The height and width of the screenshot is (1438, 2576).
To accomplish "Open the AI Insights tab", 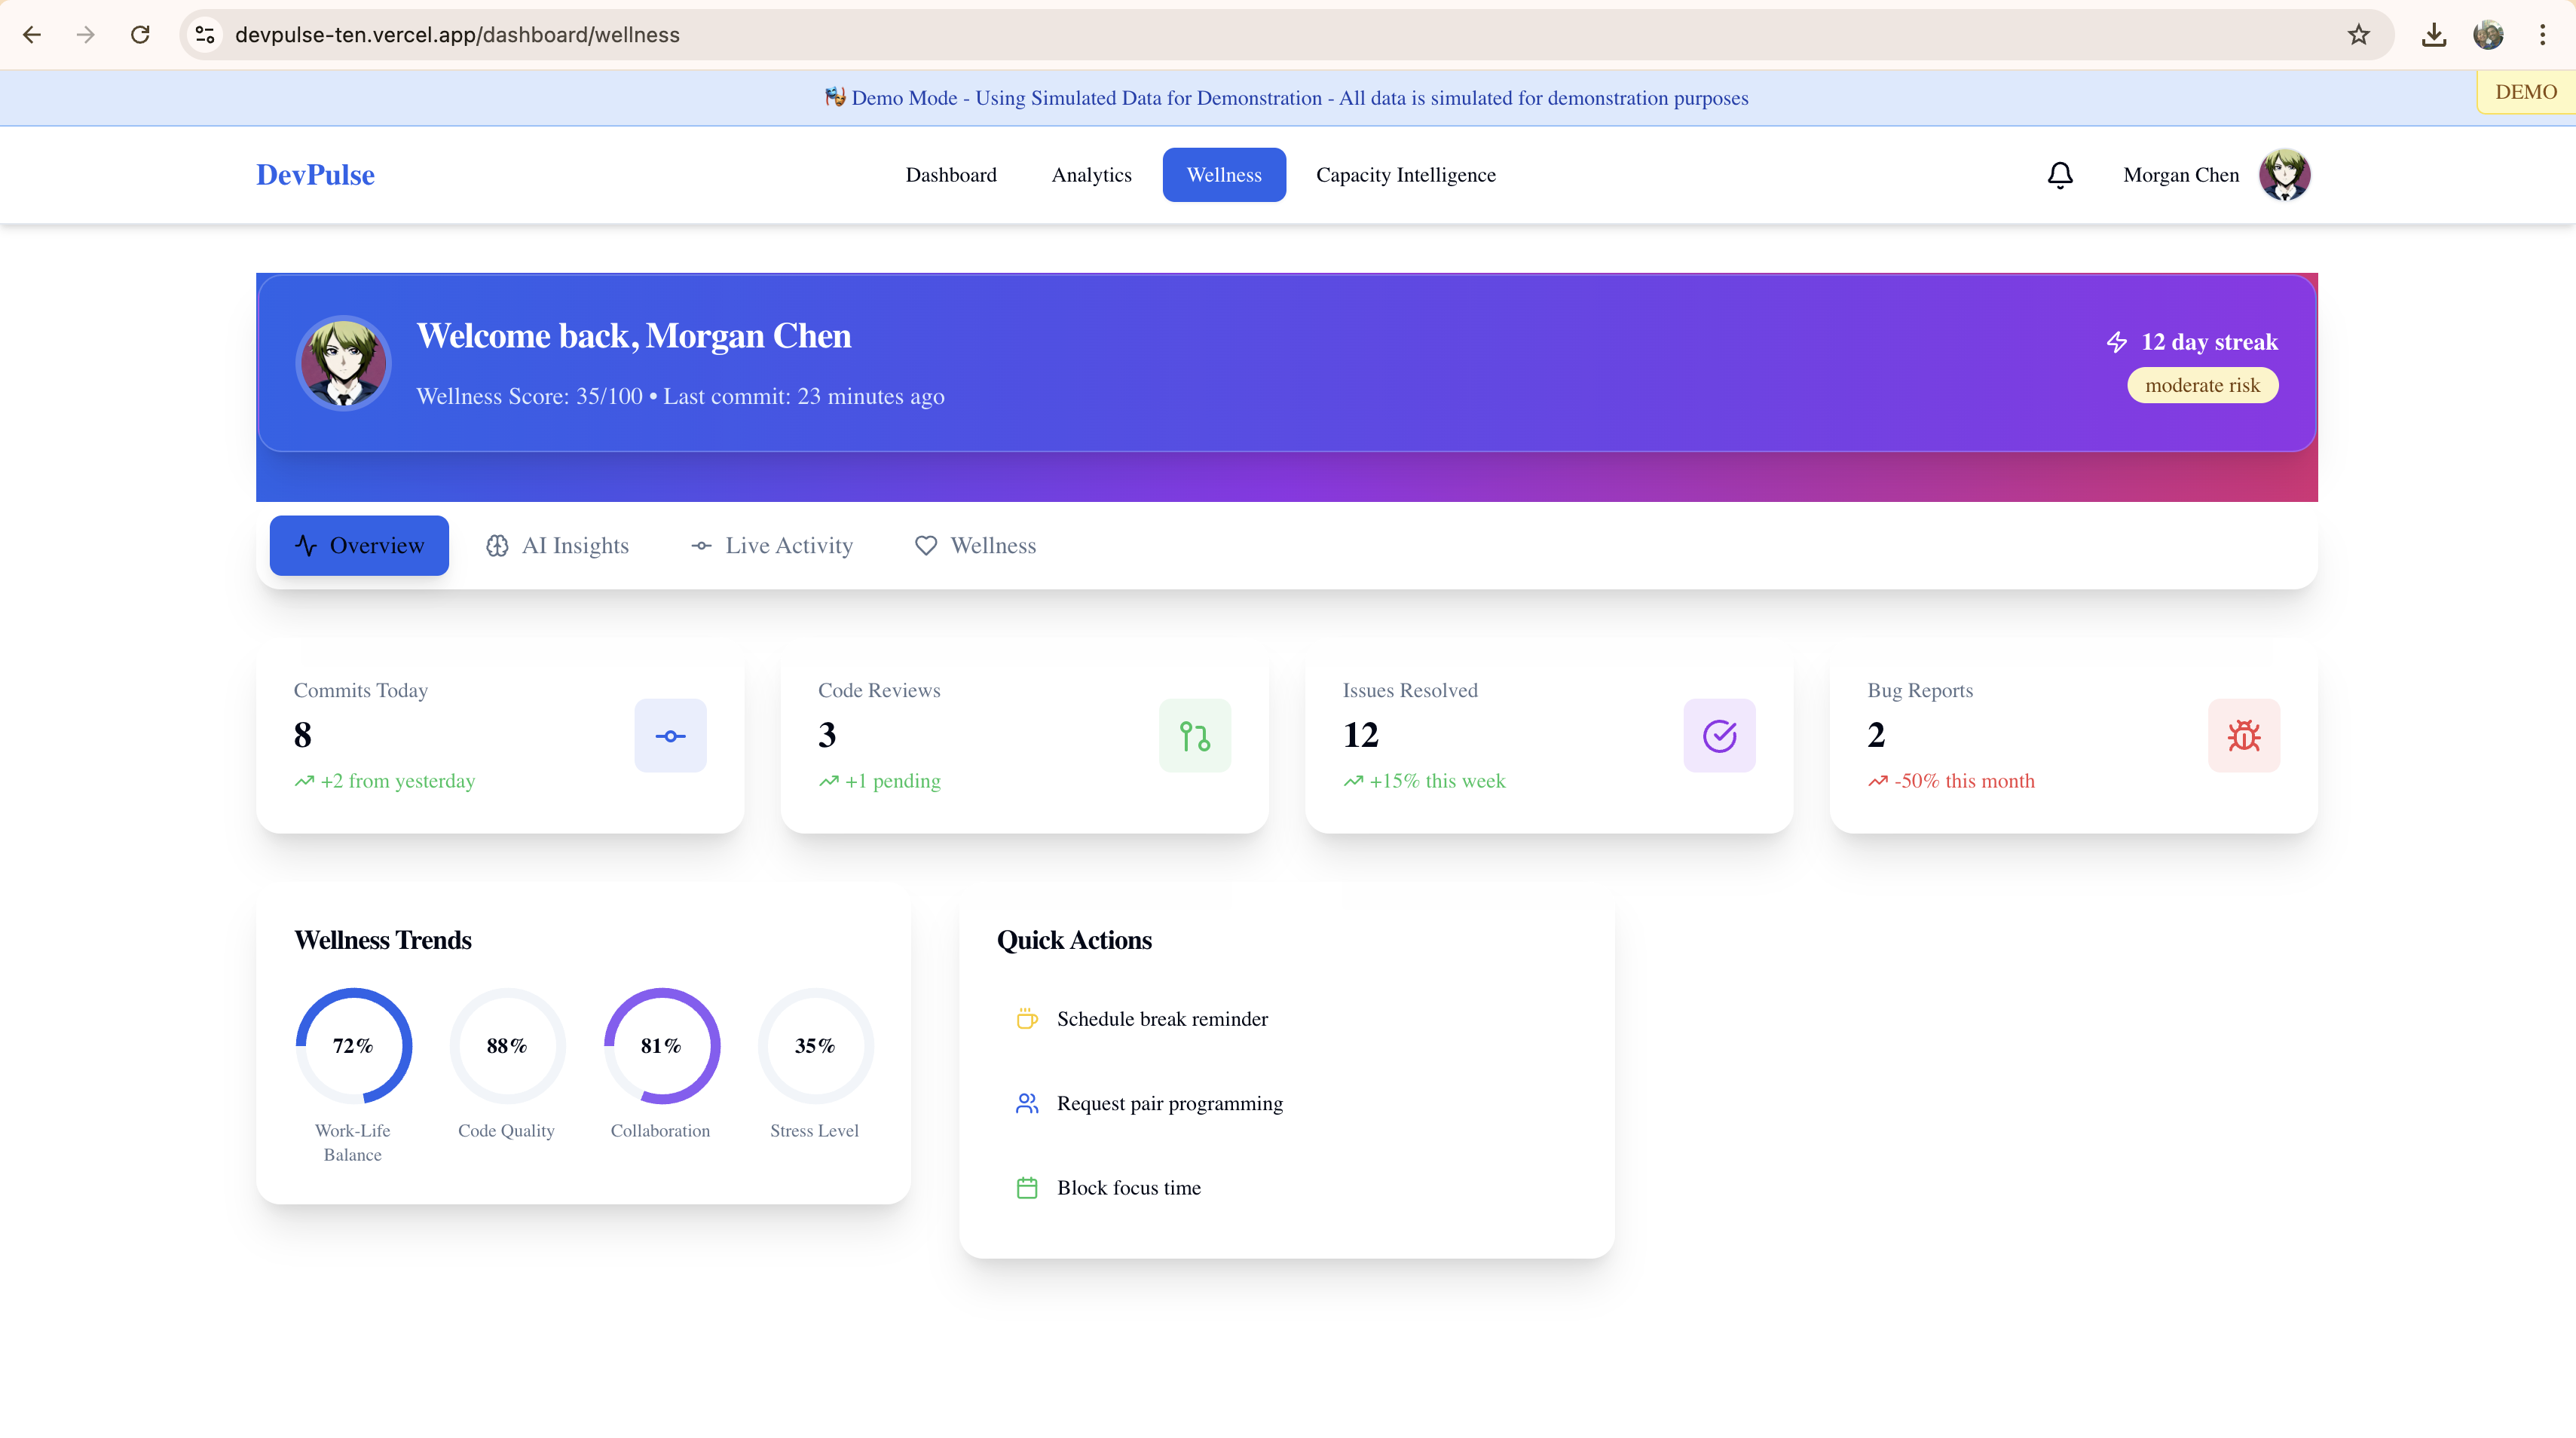I will coord(557,546).
